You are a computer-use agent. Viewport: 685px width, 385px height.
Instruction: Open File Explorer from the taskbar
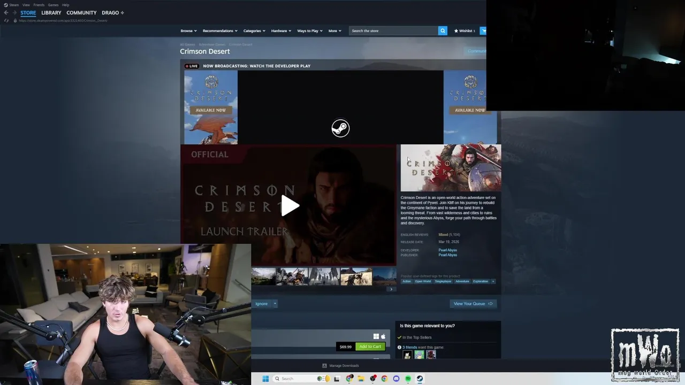point(361,379)
